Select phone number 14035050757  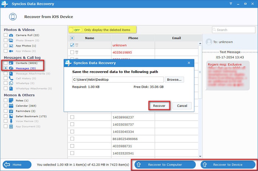[x=123, y=125]
